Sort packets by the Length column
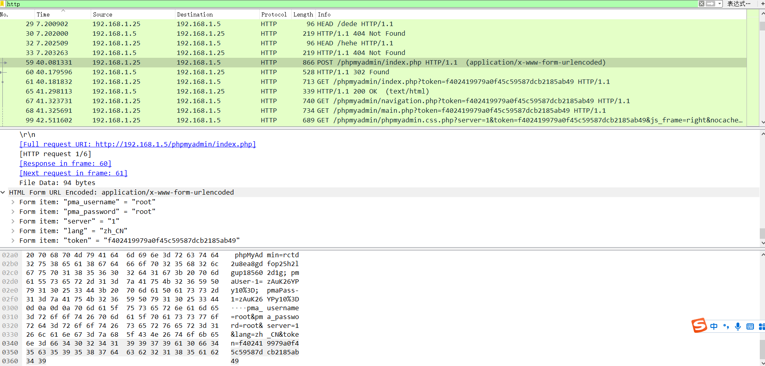 tap(303, 14)
